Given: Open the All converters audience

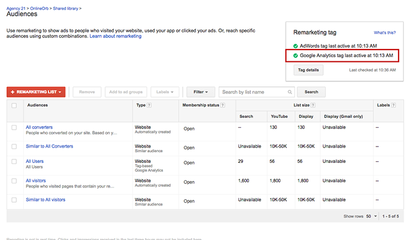Looking at the screenshot, I should click(x=39, y=127).
